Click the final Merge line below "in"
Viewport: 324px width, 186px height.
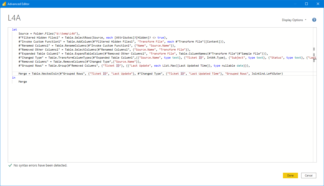(x=23, y=82)
